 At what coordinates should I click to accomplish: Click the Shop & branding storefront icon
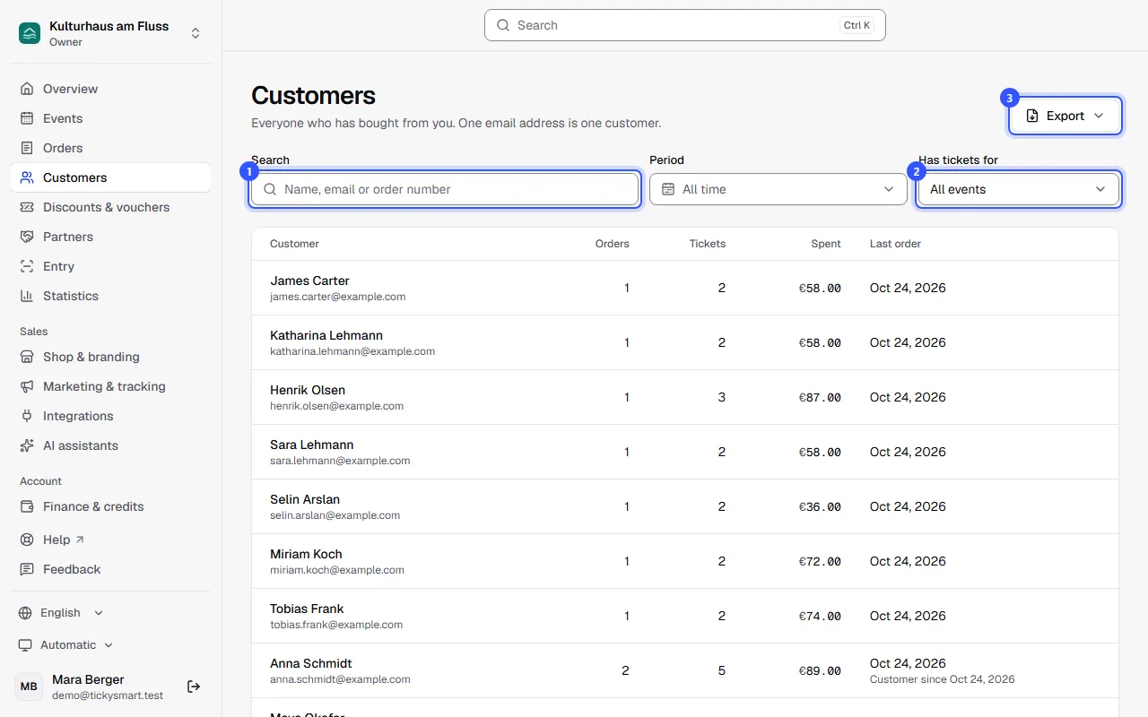[27, 357]
